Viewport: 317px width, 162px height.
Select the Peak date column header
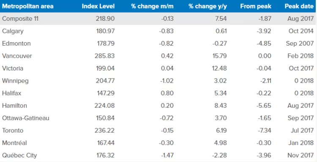point(299,6)
